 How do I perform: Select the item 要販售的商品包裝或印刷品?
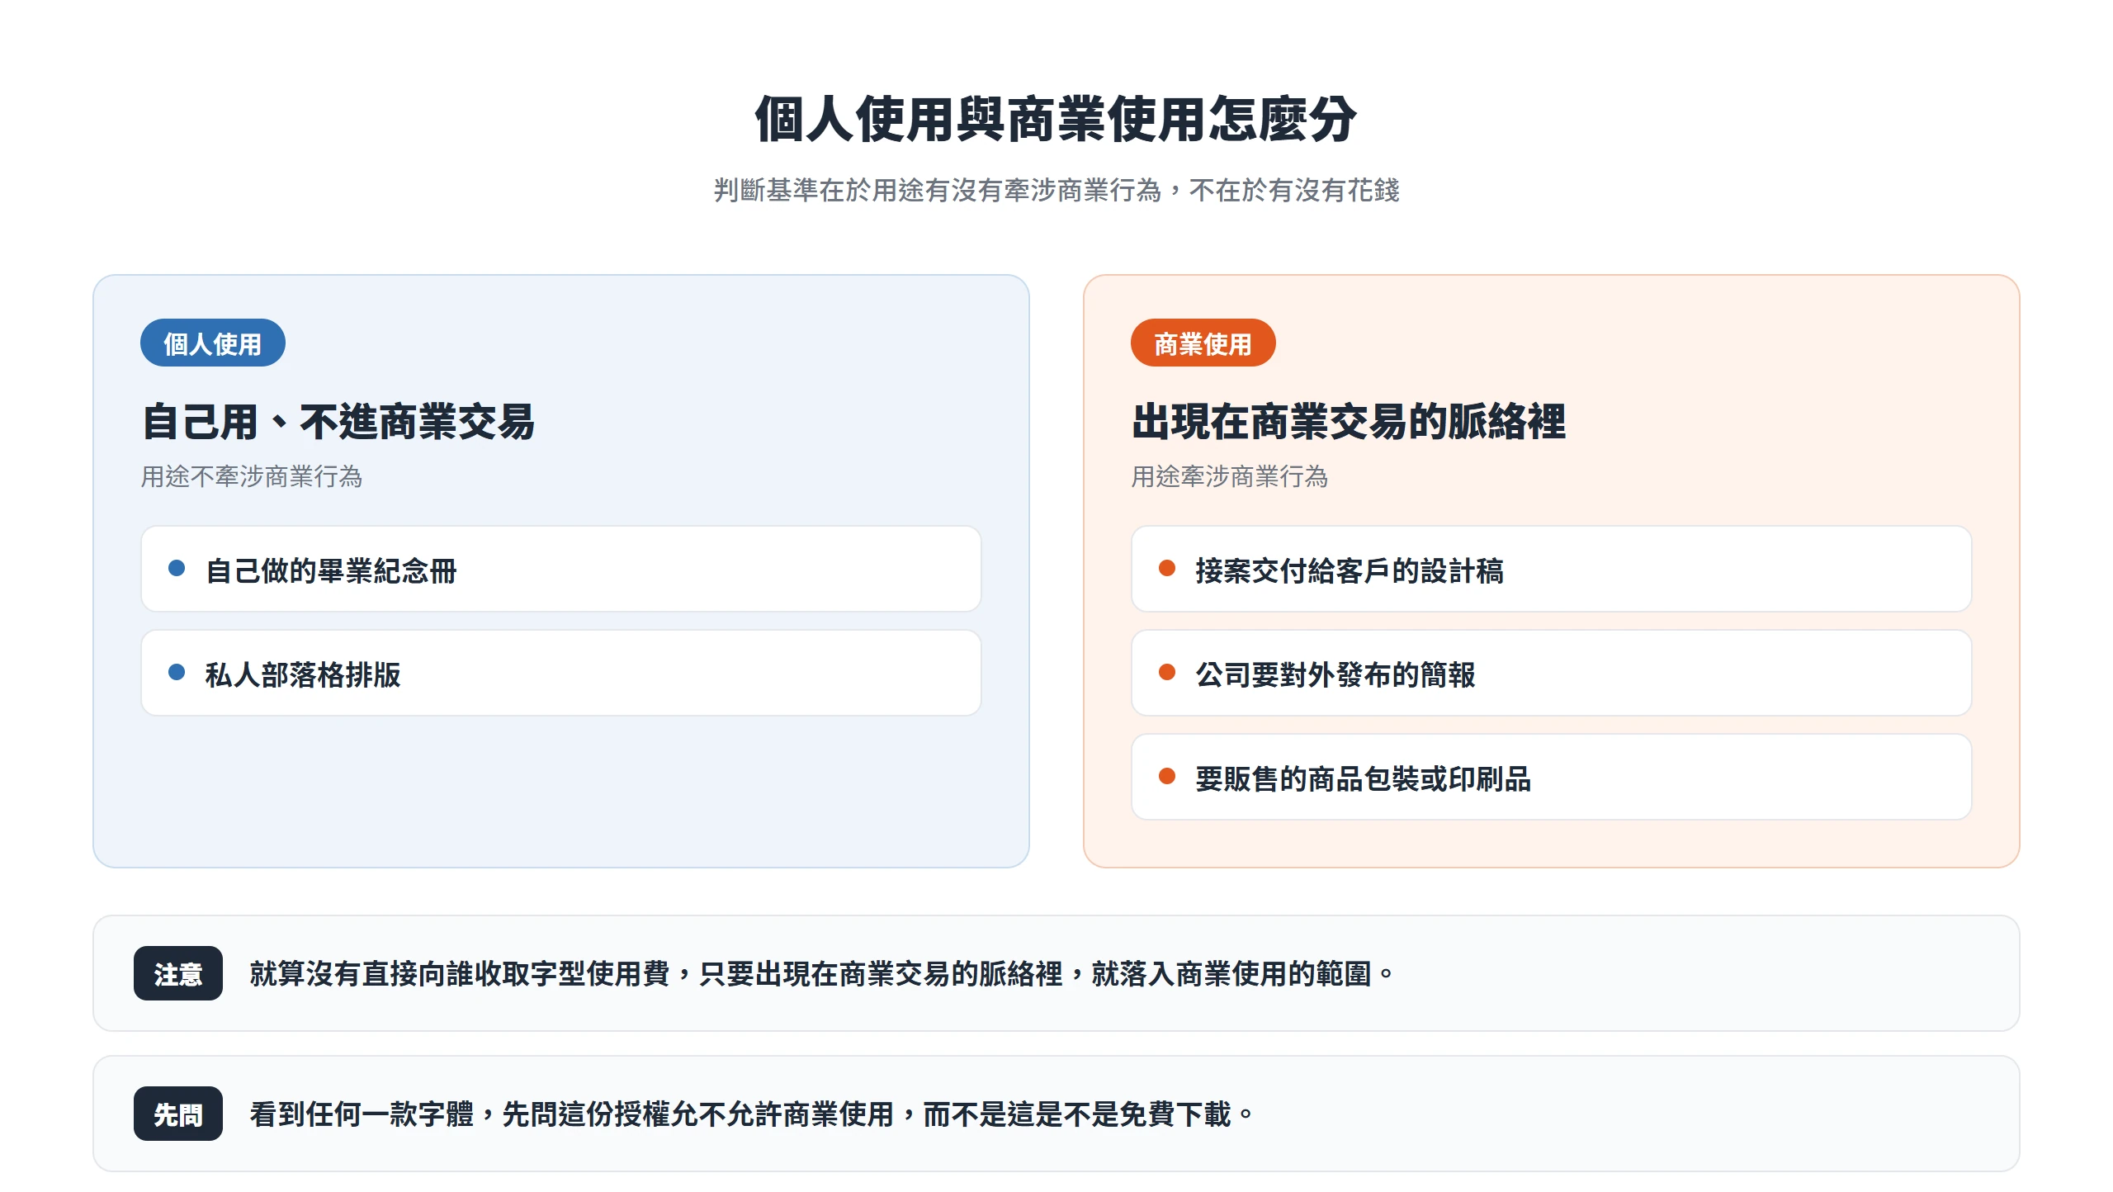[x=1552, y=777]
